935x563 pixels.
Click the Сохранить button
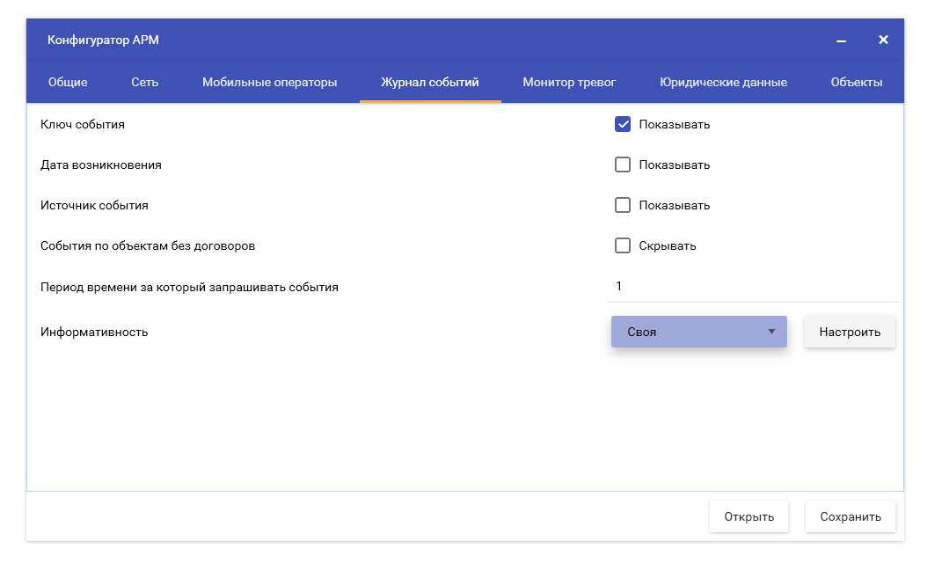click(x=851, y=516)
